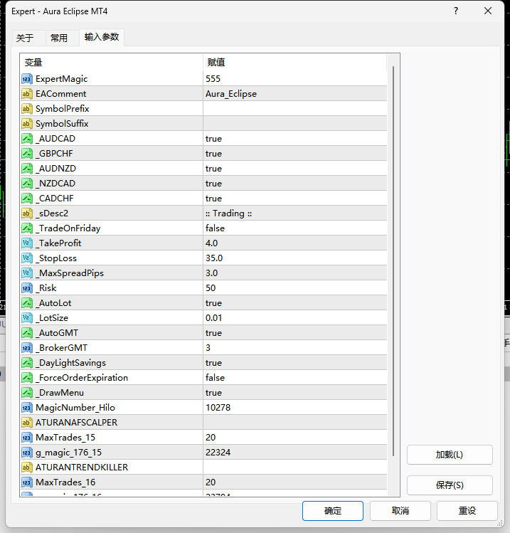Screen dimensions: 510x533
Task: Click the _CADCHF boolean type icon
Action: pos(27,199)
